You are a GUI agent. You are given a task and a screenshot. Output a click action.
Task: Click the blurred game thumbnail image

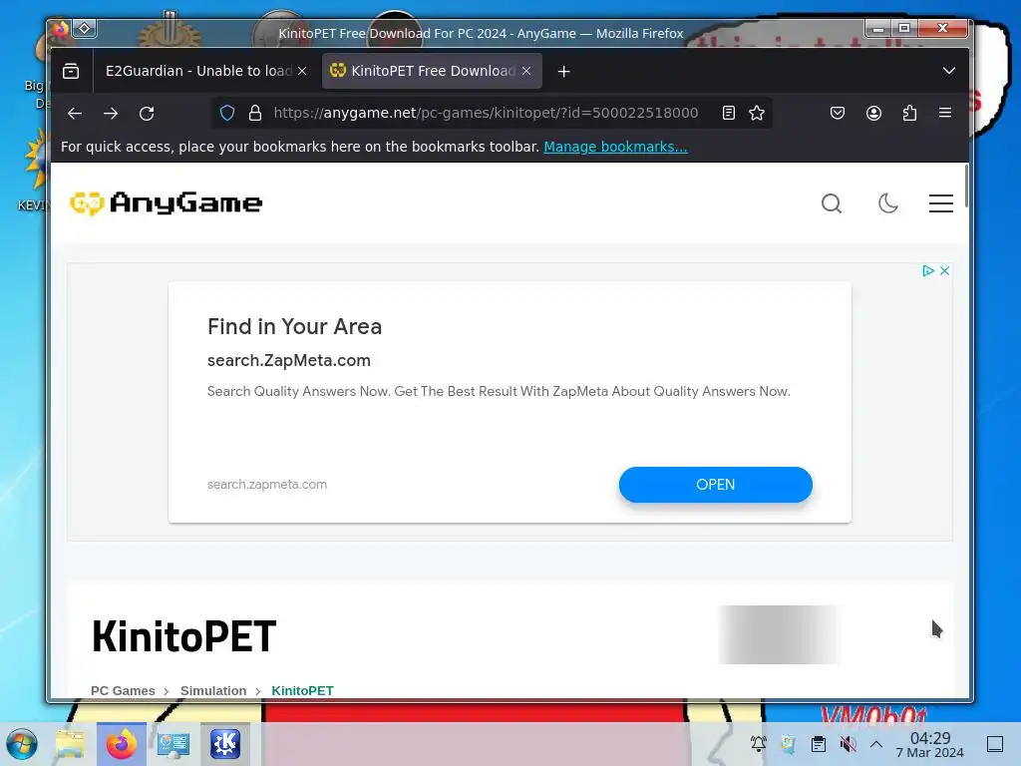tap(778, 634)
